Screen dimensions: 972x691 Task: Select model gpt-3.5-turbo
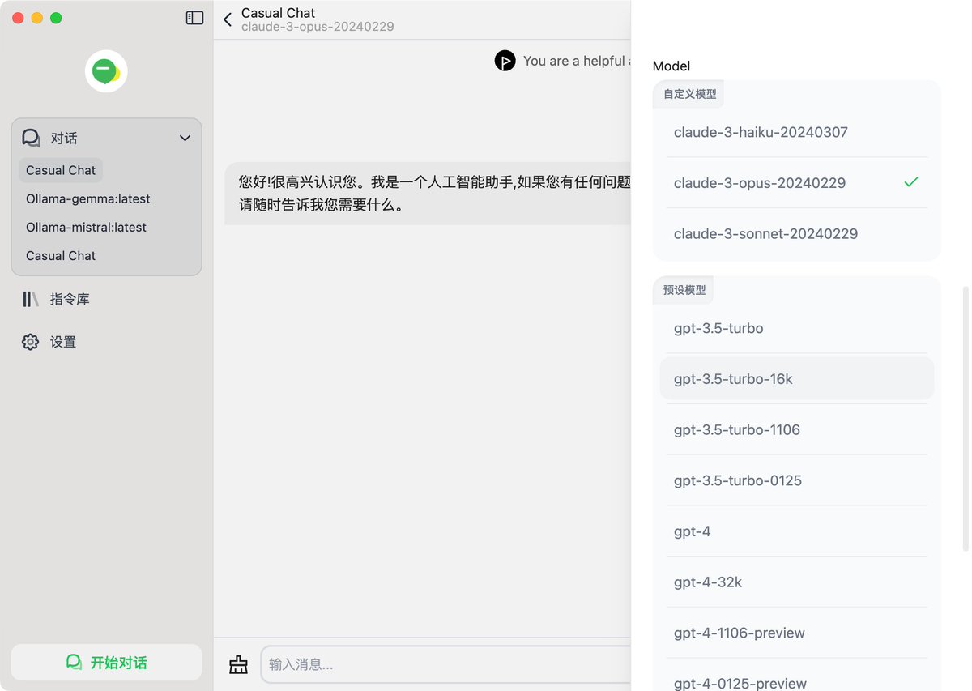coord(797,328)
